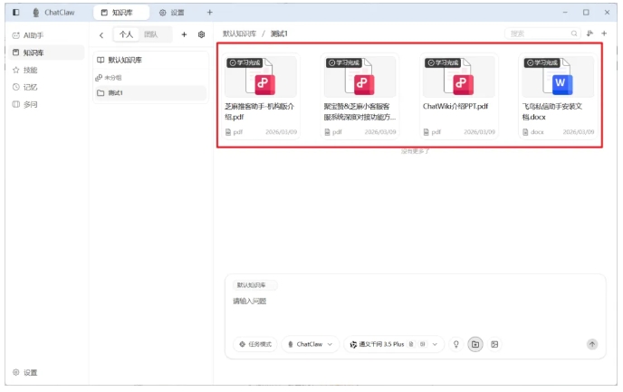Toggle 任务模式 in the chat toolbar
The height and width of the screenshot is (392, 623).
point(255,344)
